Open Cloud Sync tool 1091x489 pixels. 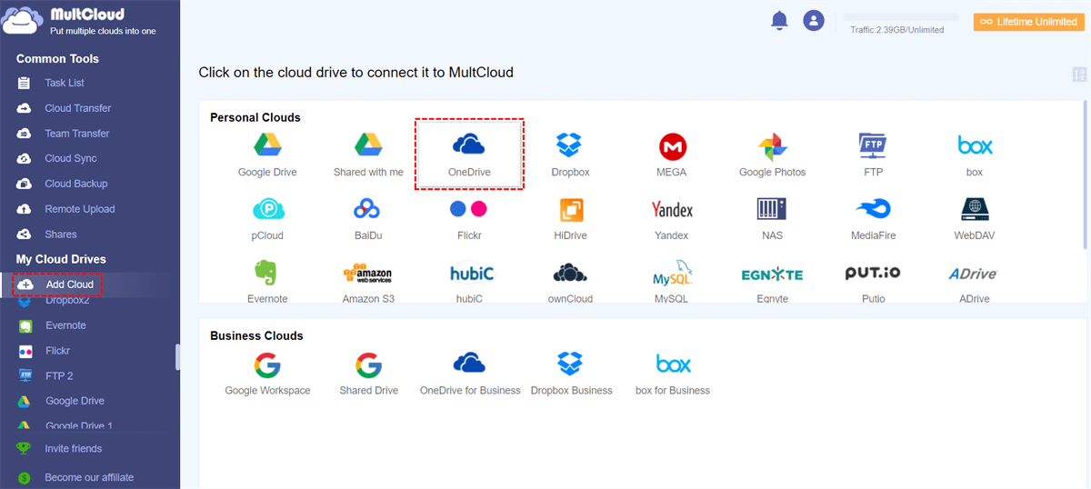[70, 158]
